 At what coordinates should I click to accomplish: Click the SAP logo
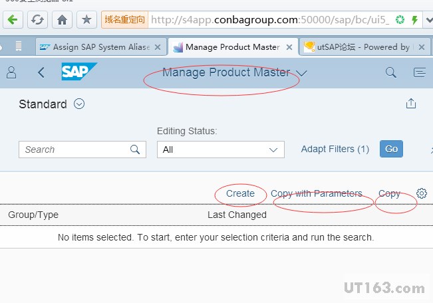[79, 72]
